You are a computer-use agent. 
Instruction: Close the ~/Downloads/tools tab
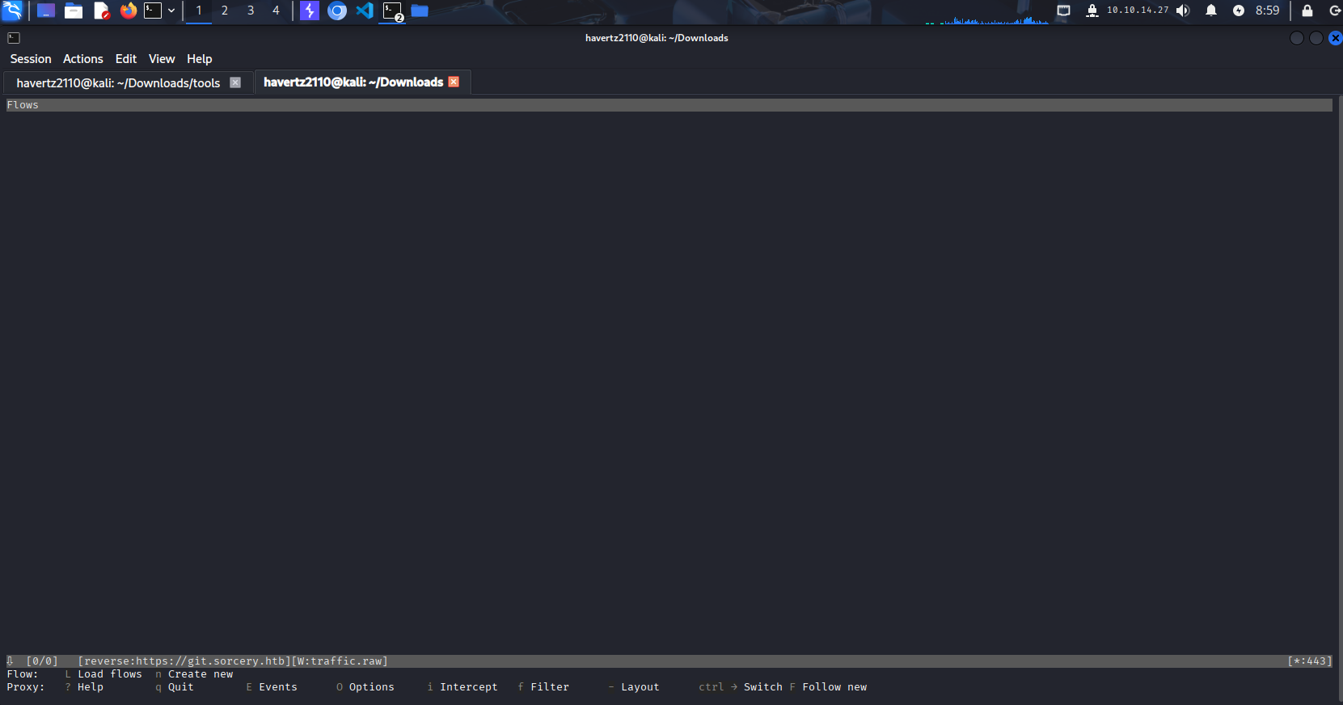[x=235, y=82]
